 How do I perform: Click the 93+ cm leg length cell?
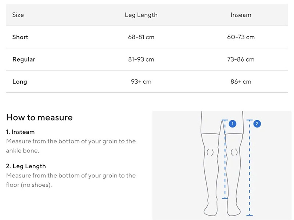141,81
